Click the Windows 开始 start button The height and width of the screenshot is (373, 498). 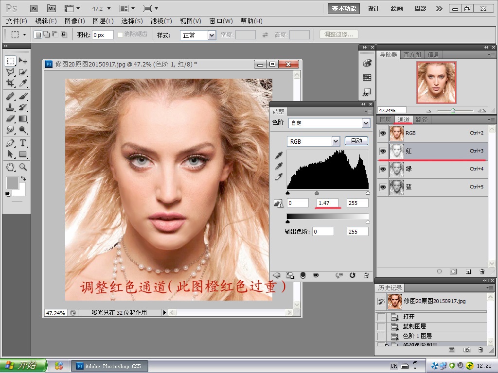[x=23, y=366]
